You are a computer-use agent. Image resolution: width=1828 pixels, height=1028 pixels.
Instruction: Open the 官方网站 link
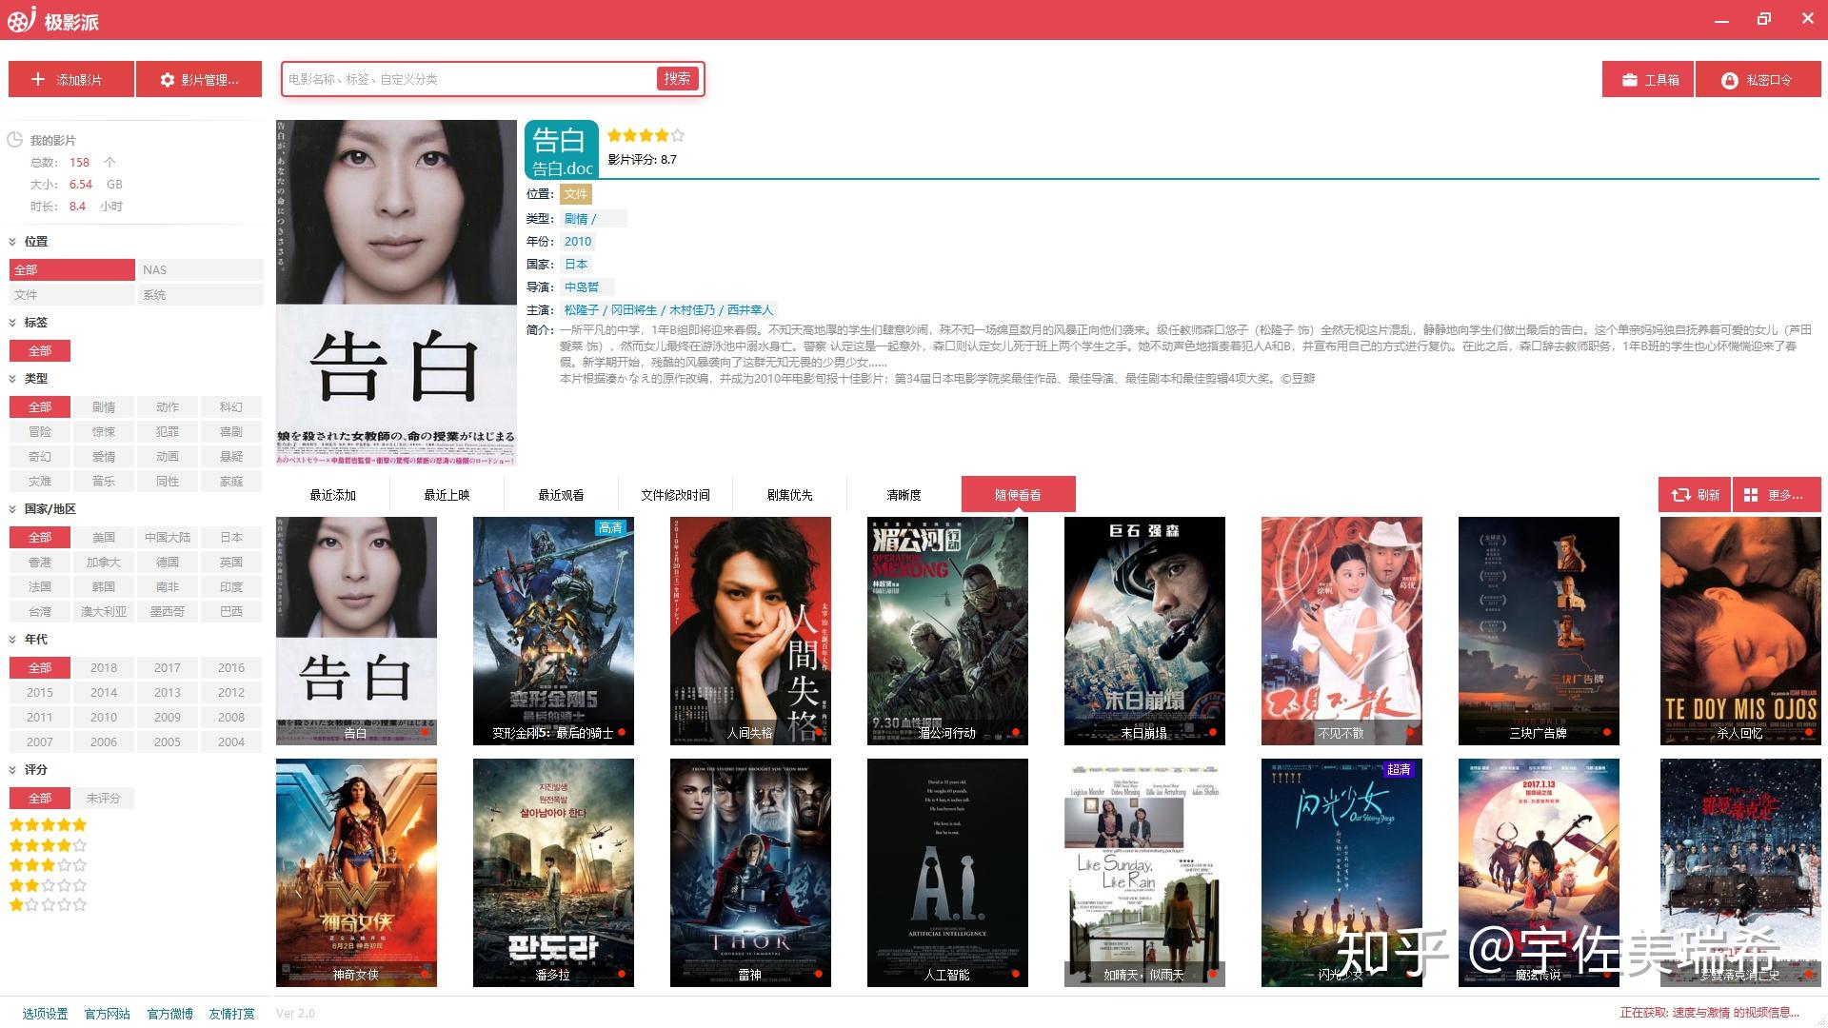coord(107,1014)
